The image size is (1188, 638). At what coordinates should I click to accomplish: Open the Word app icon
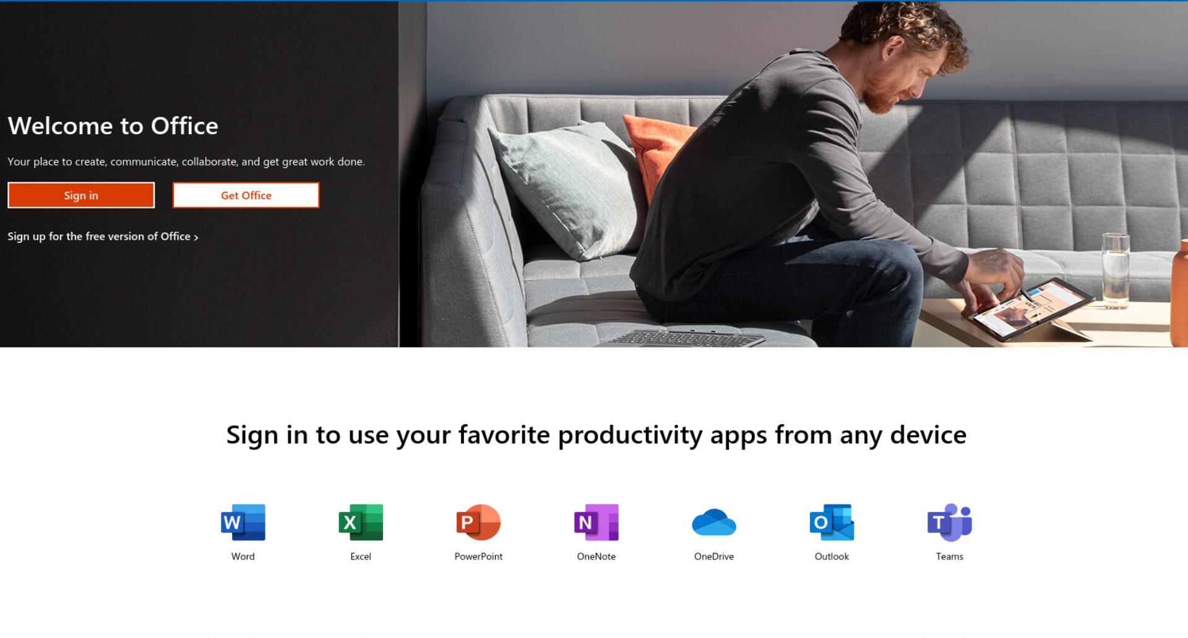coord(243,522)
